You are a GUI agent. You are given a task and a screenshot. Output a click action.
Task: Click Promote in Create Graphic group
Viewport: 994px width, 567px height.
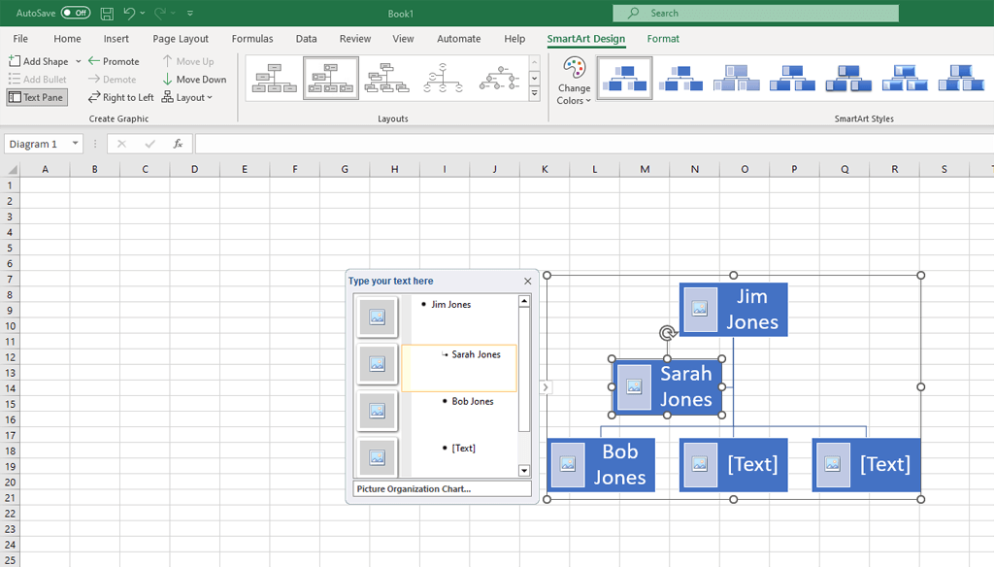(114, 61)
